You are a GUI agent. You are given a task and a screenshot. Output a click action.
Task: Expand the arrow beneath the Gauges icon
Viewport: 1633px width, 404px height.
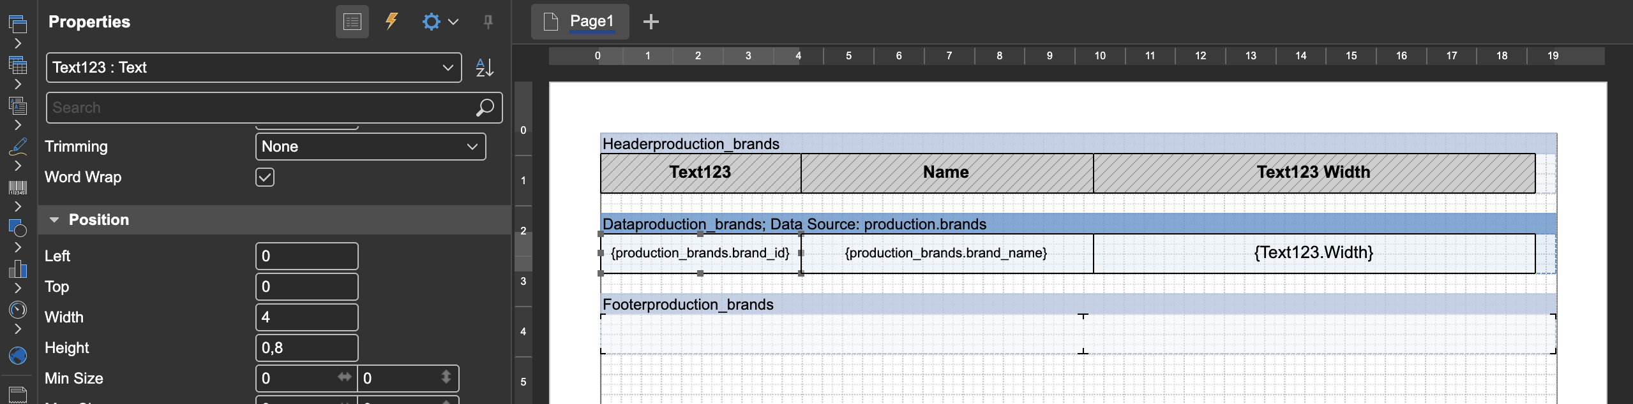18,329
